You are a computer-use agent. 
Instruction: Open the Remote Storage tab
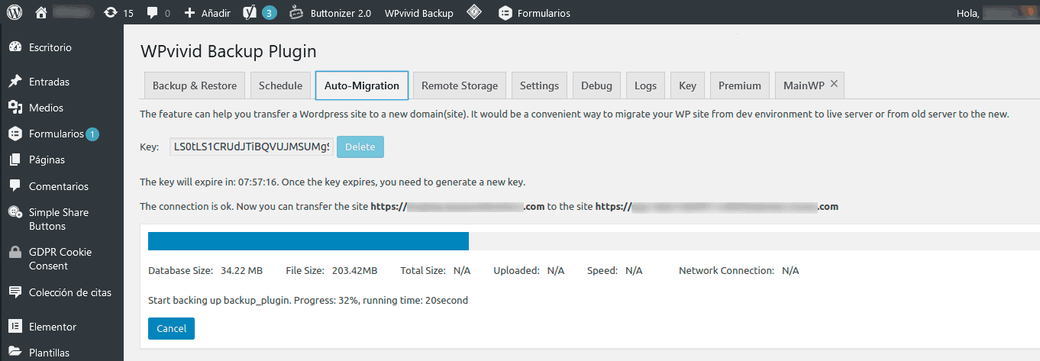pos(460,85)
